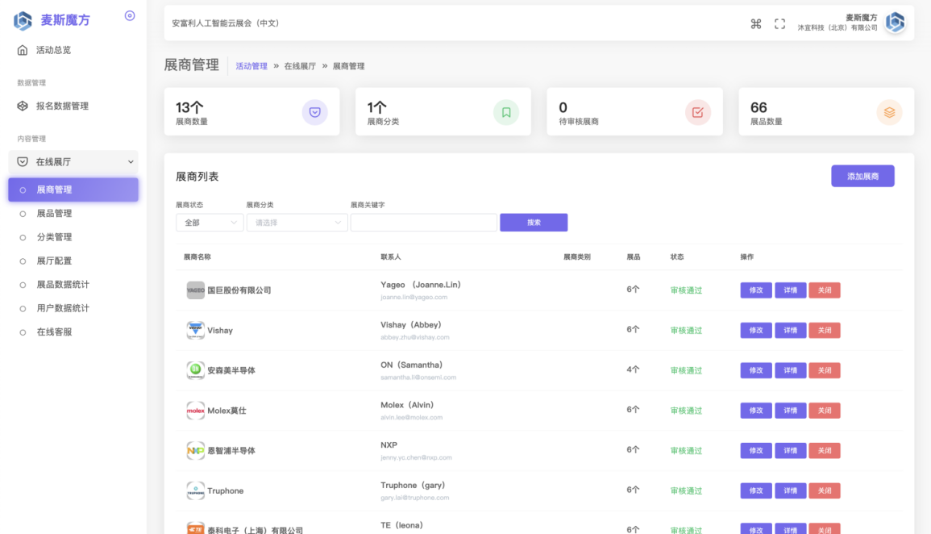This screenshot has width=931, height=534.
Task: Click 修改 for 国巨股份有限公司
Action: pos(755,290)
